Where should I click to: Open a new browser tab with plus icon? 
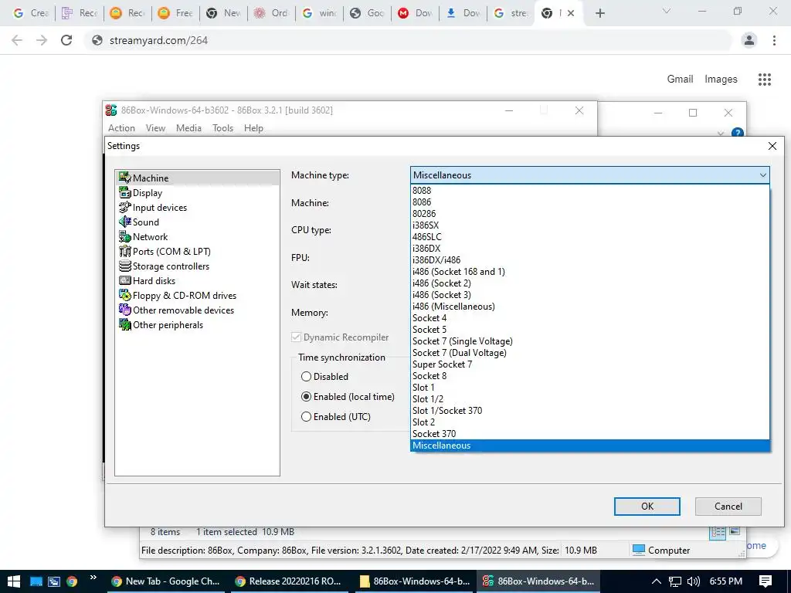tap(599, 13)
